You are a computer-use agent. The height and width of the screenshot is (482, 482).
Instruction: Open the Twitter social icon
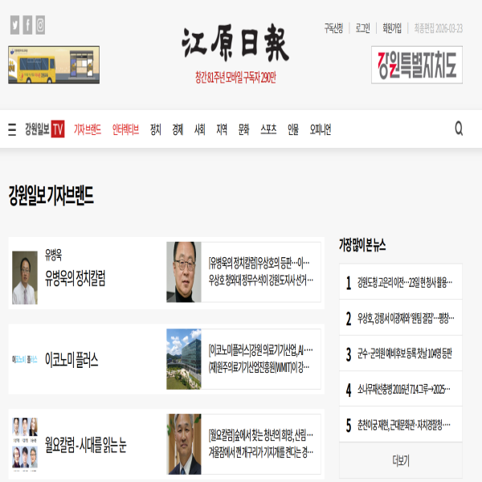coord(14,25)
